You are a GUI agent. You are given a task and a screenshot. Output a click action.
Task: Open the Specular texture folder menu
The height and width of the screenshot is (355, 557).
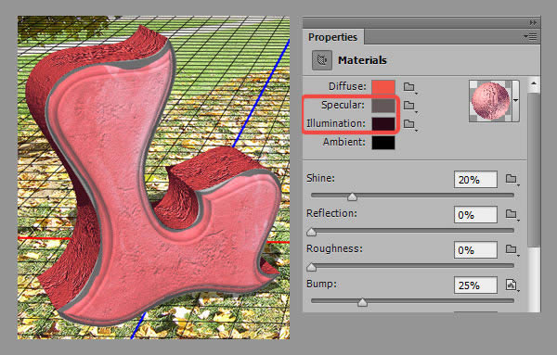click(409, 106)
